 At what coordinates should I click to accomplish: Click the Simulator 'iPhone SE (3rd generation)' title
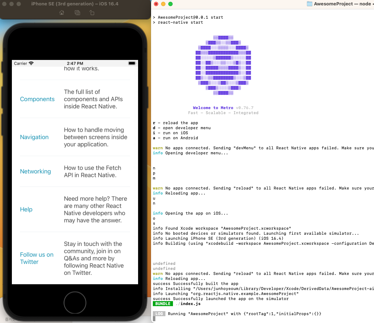pyautogui.click(x=75, y=4)
